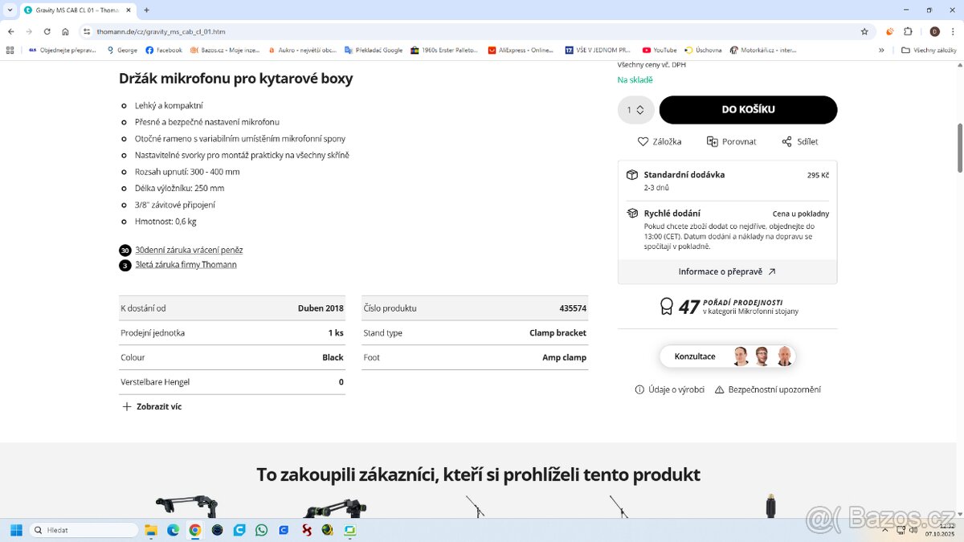Viewport: 964px width, 542px height.
Task: Open the YouTube bookmark
Action: coord(660,50)
